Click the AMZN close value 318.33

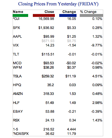(49, 94)
